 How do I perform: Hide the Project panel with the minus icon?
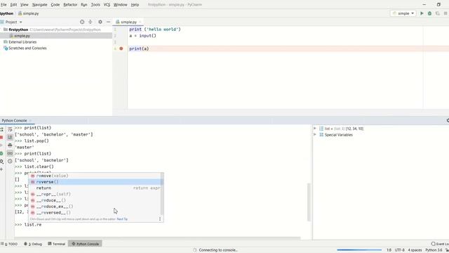[x=108, y=22]
